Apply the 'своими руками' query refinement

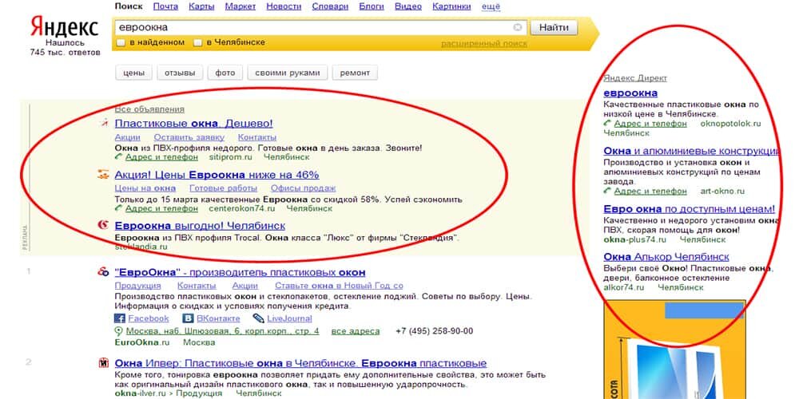pyautogui.click(x=288, y=73)
